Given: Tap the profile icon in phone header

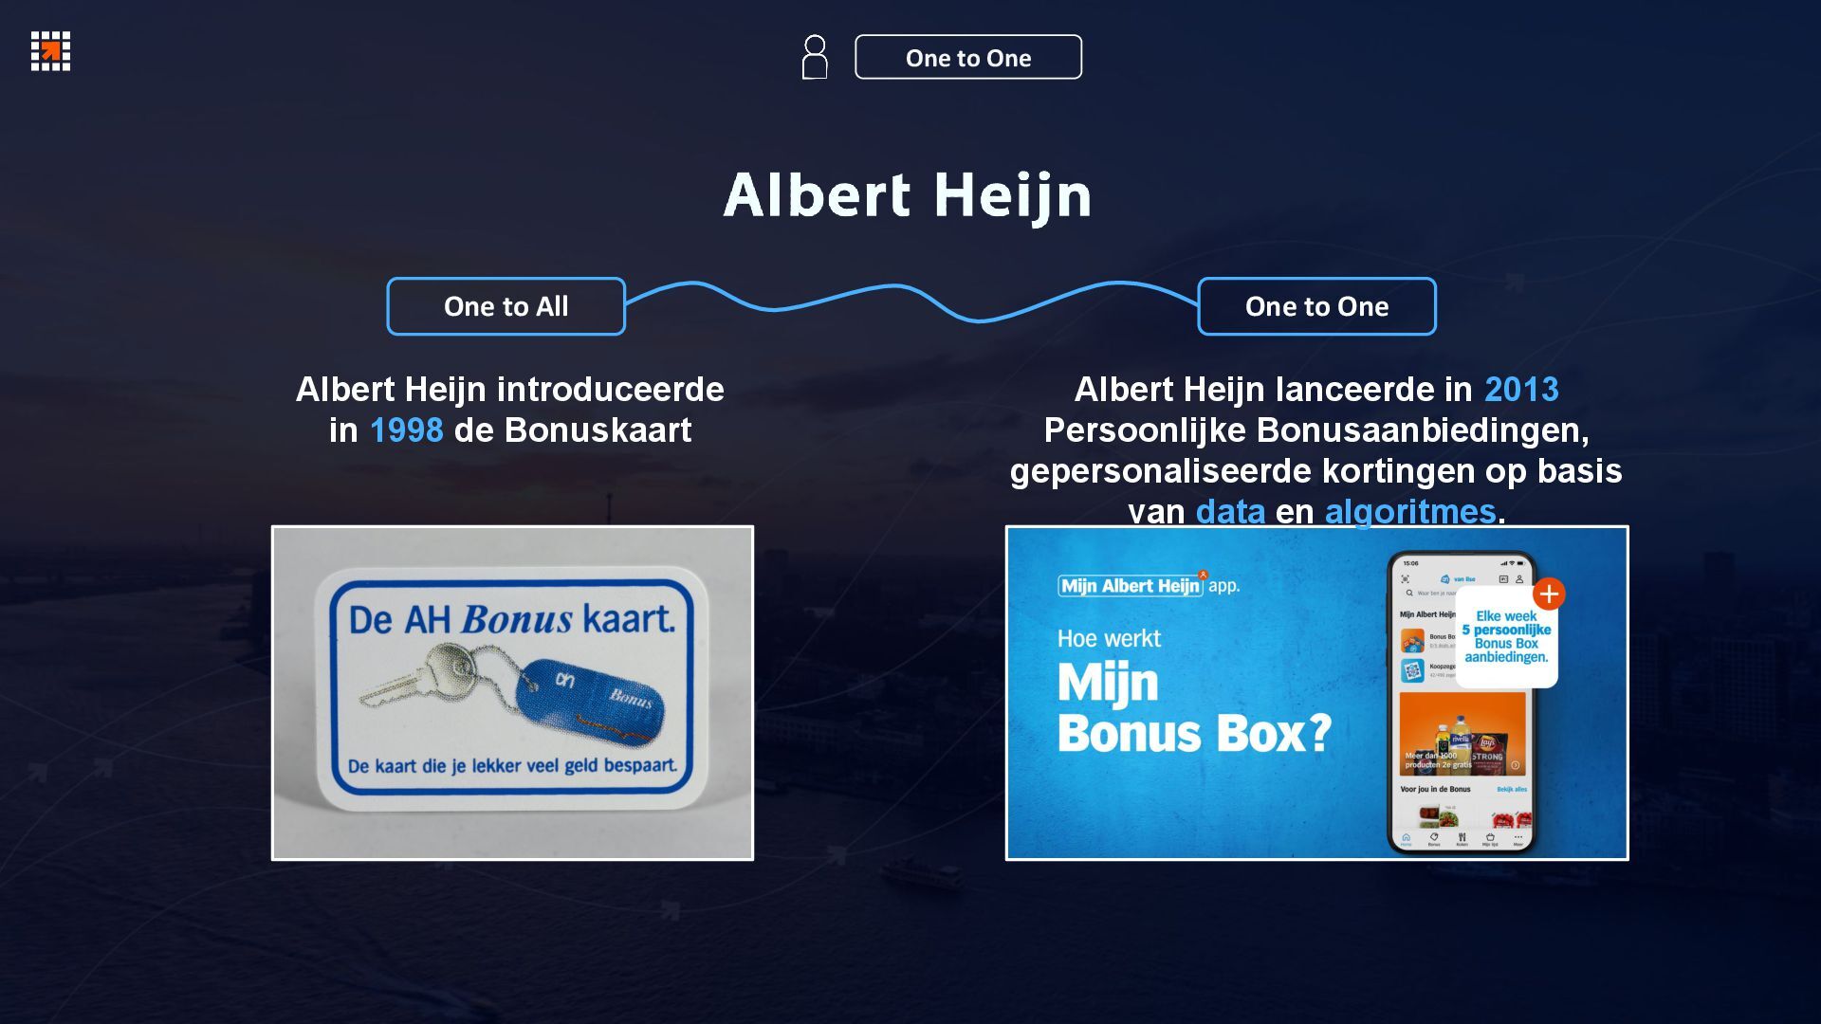Looking at the screenshot, I should [1519, 578].
